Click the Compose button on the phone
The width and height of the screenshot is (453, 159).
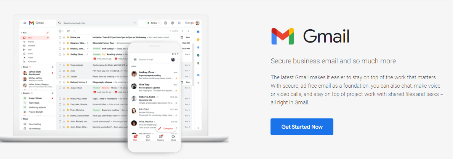(x=166, y=129)
